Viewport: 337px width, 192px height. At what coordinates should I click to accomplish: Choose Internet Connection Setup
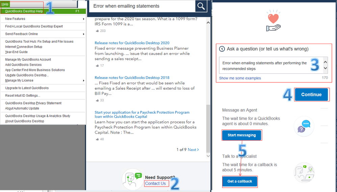click(x=24, y=47)
